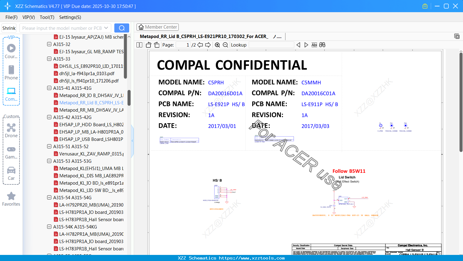
Task: Collapse the A315-33 tree group
Action: 49,59
